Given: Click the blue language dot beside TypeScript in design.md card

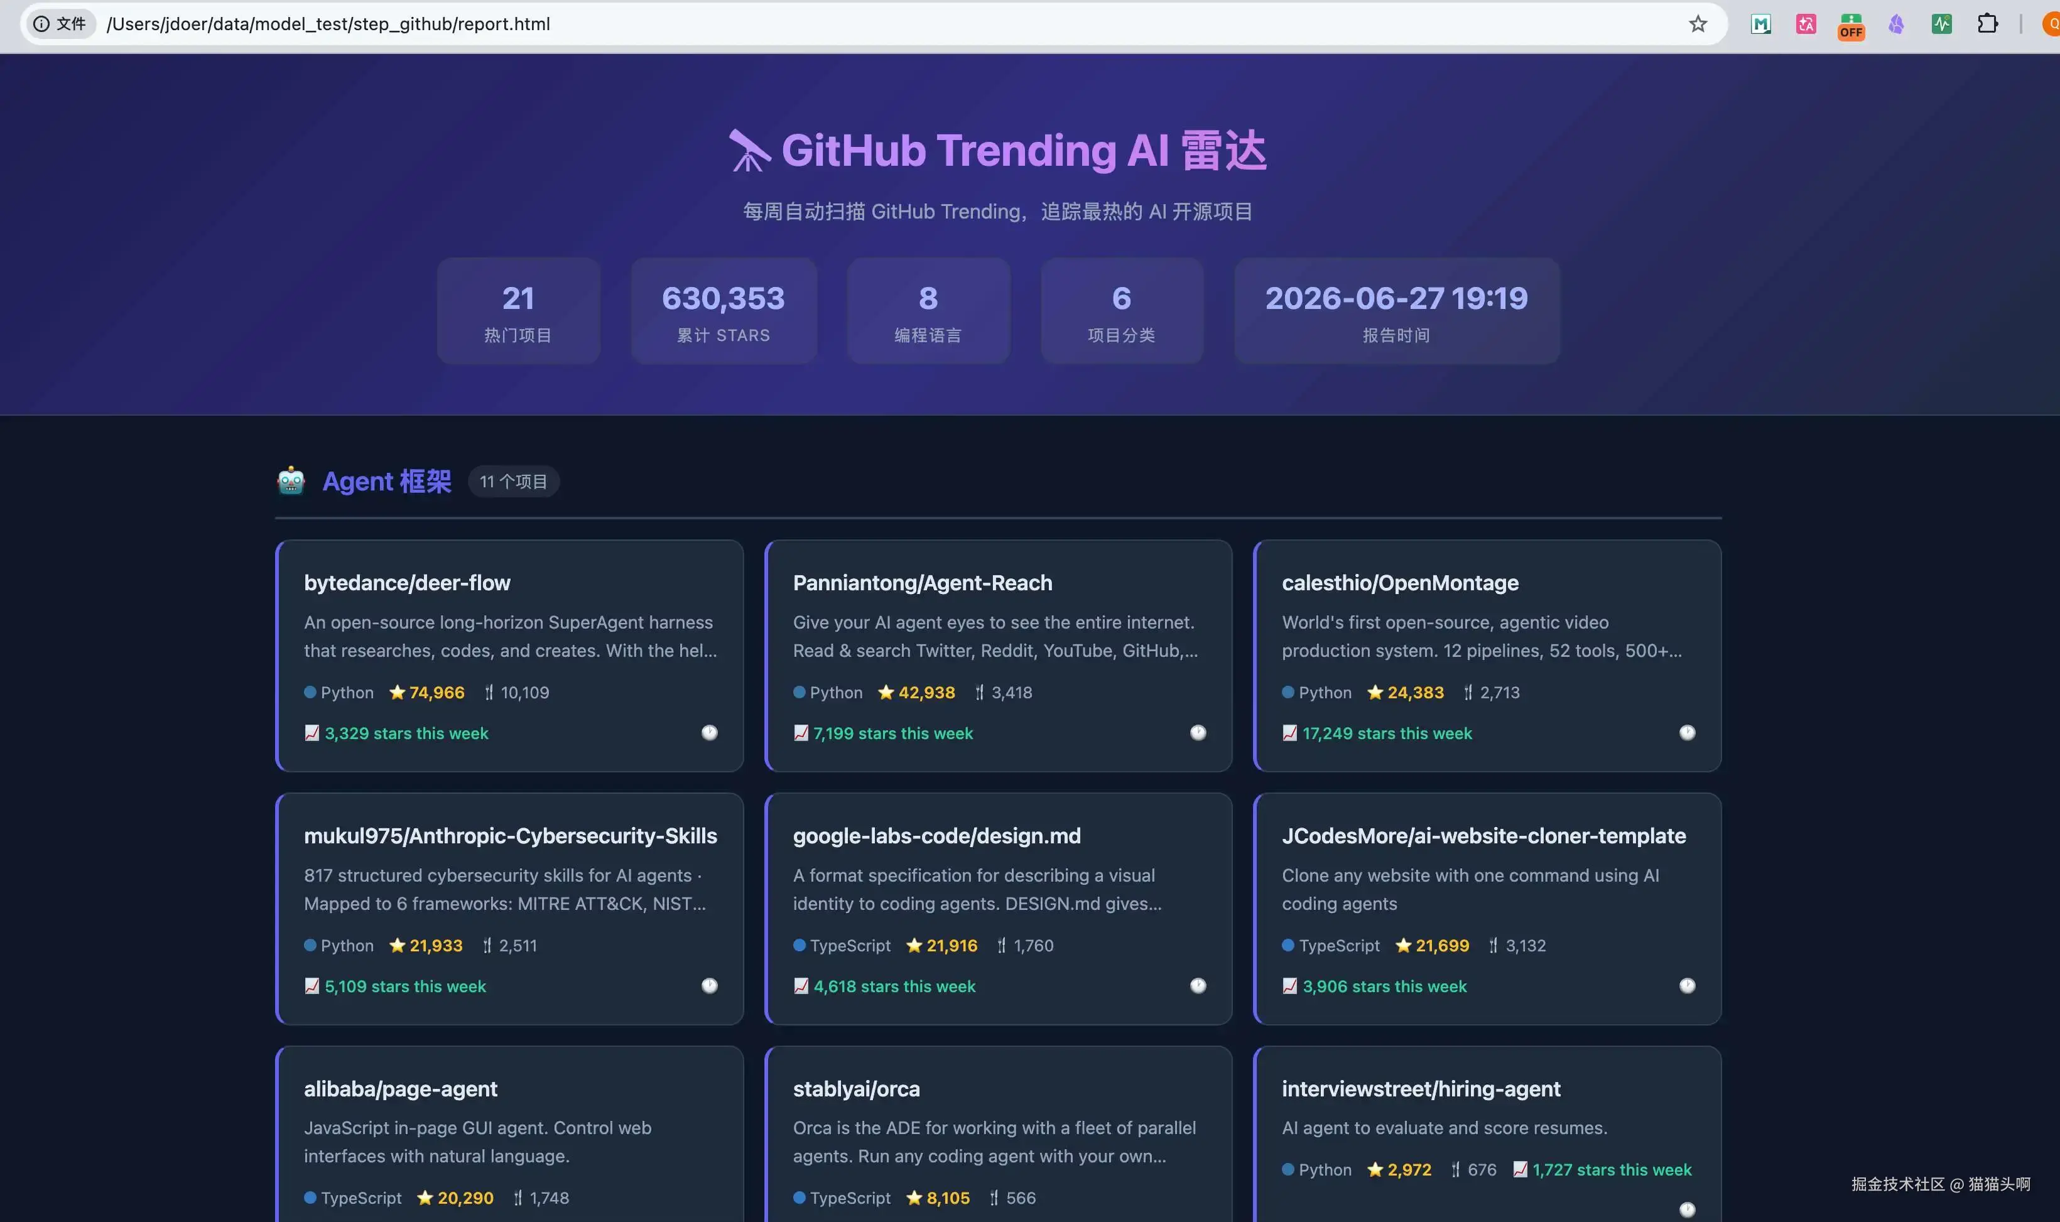Looking at the screenshot, I should (799, 945).
